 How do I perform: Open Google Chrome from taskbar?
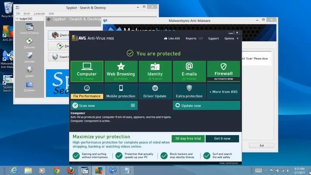[x=56, y=171]
